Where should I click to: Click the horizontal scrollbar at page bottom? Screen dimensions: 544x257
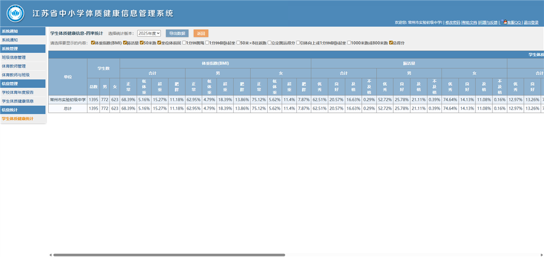166,255
